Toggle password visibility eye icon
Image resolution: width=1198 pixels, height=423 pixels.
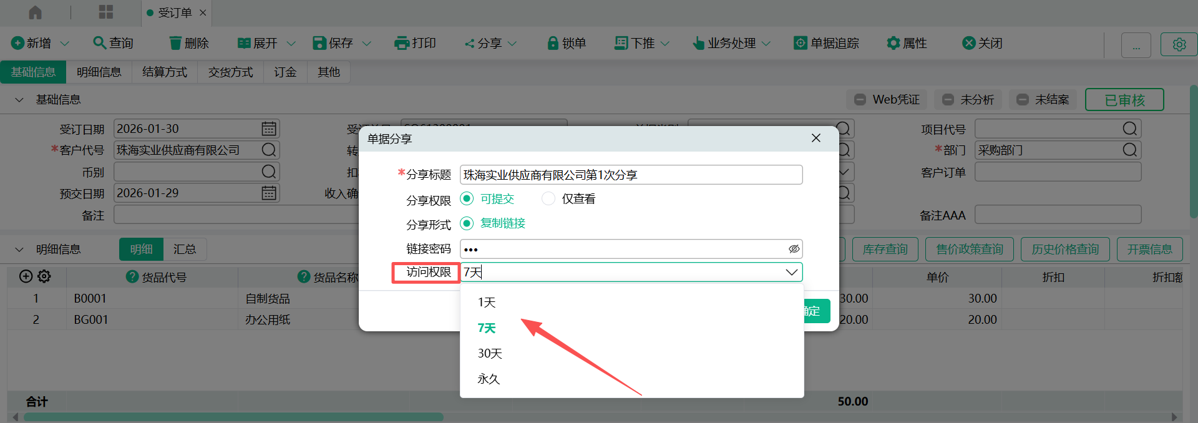pyautogui.click(x=794, y=249)
